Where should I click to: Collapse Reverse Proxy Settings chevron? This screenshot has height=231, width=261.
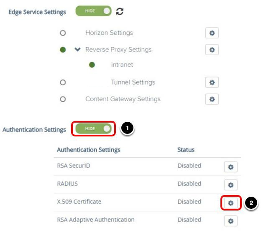[77, 49]
